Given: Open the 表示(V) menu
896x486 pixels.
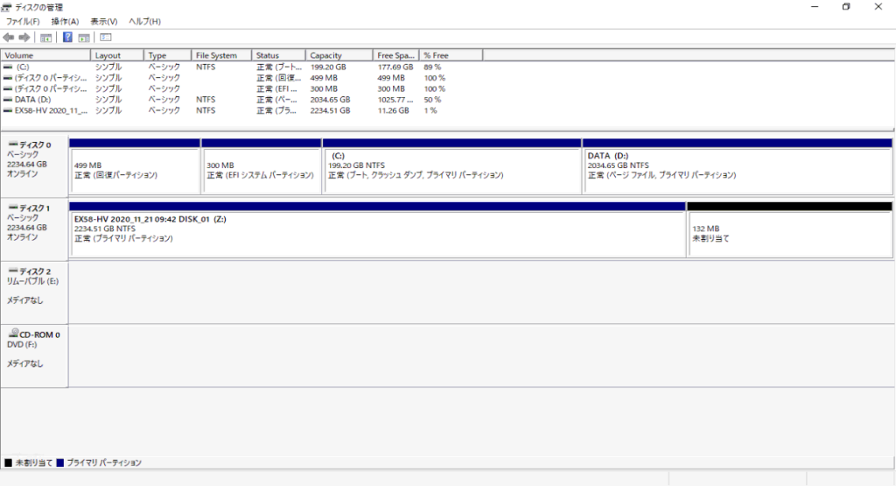Looking at the screenshot, I should point(104,21).
